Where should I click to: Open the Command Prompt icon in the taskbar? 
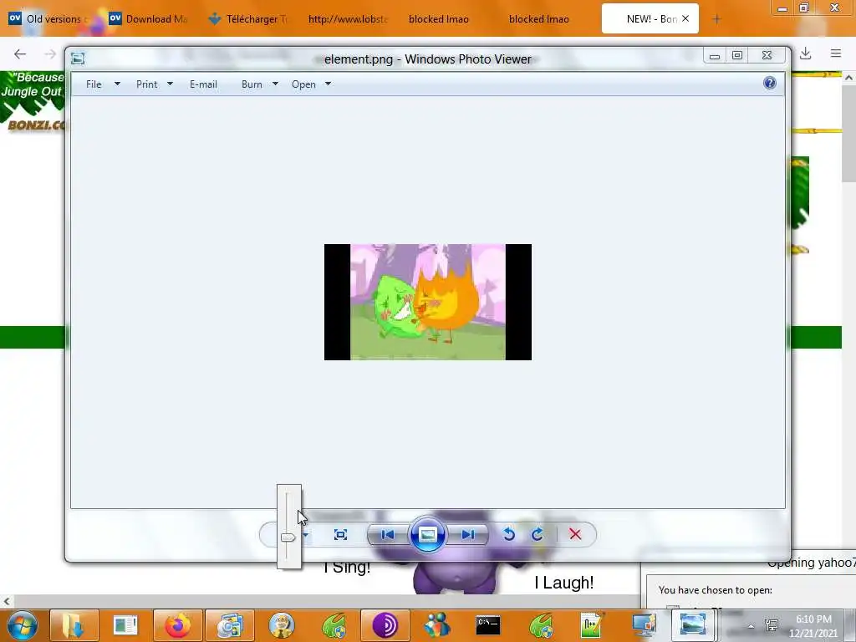click(x=488, y=625)
